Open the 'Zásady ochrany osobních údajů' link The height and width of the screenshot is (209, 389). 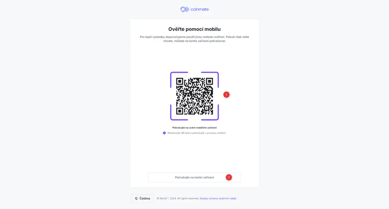[x=220, y=198]
